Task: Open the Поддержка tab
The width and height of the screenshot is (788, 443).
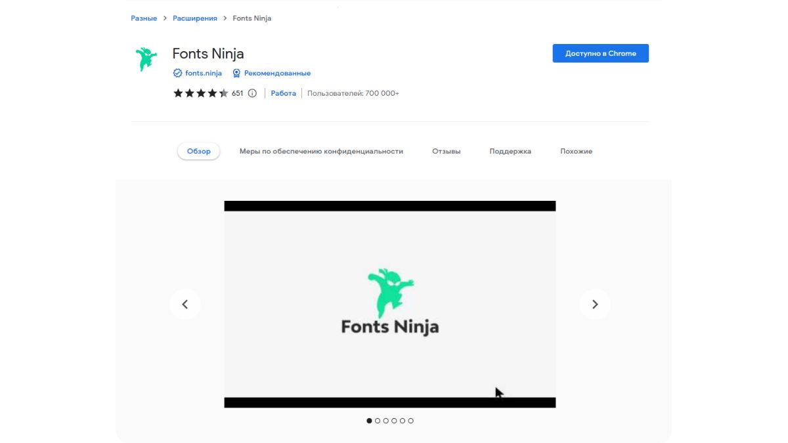Action: click(x=510, y=151)
